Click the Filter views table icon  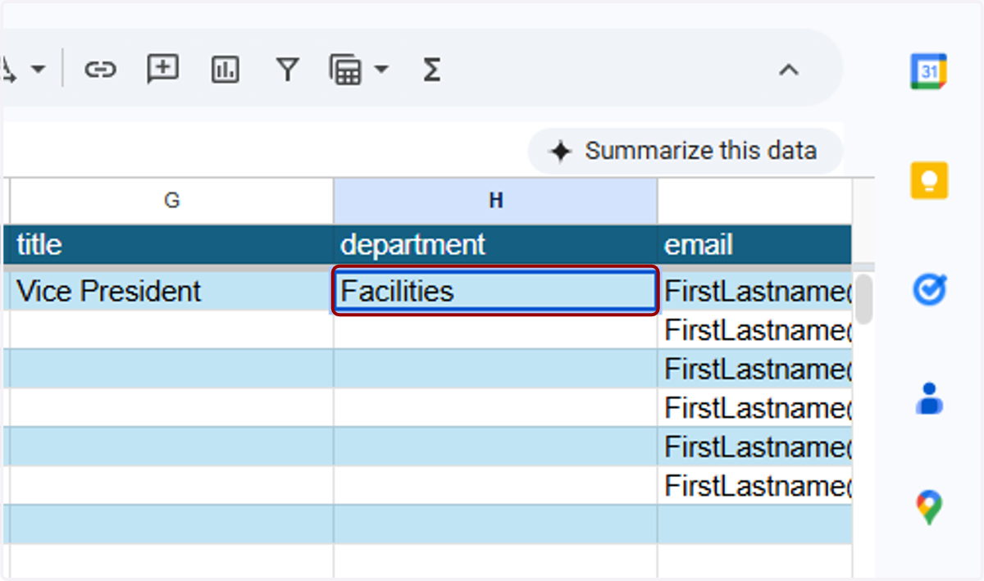pyautogui.click(x=345, y=70)
